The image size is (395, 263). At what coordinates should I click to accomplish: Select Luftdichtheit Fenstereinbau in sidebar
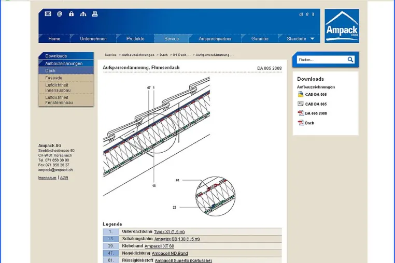point(66,100)
